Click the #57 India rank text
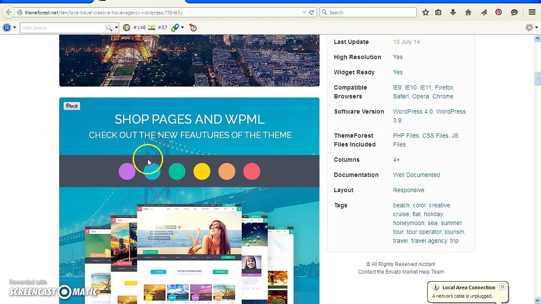The image size is (541, 304). pos(162,28)
